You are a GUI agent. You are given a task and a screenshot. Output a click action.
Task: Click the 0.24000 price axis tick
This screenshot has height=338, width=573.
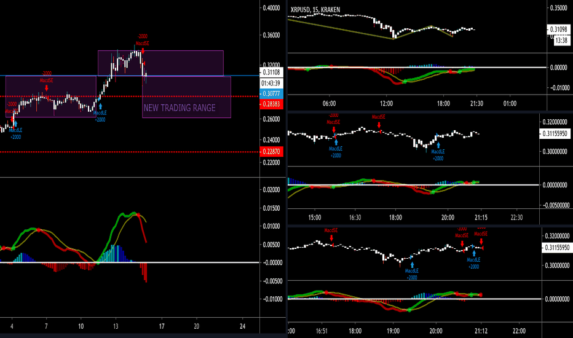(272, 140)
